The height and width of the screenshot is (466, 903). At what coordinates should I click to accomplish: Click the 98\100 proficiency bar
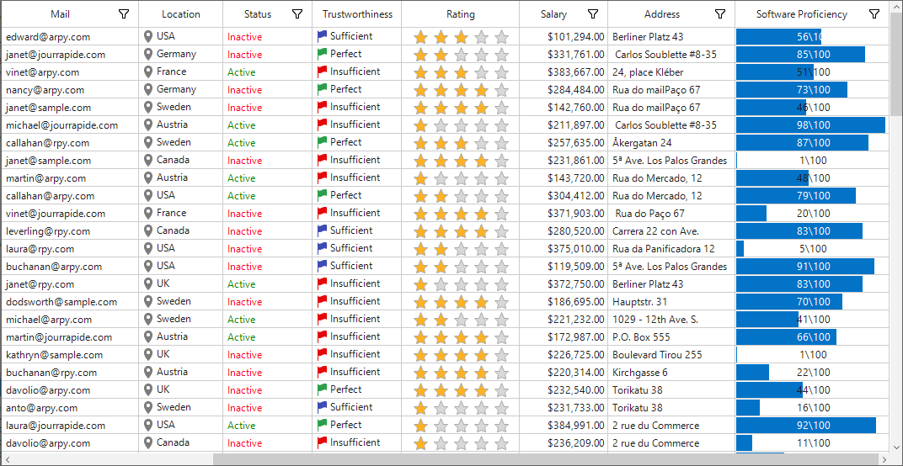click(813, 125)
